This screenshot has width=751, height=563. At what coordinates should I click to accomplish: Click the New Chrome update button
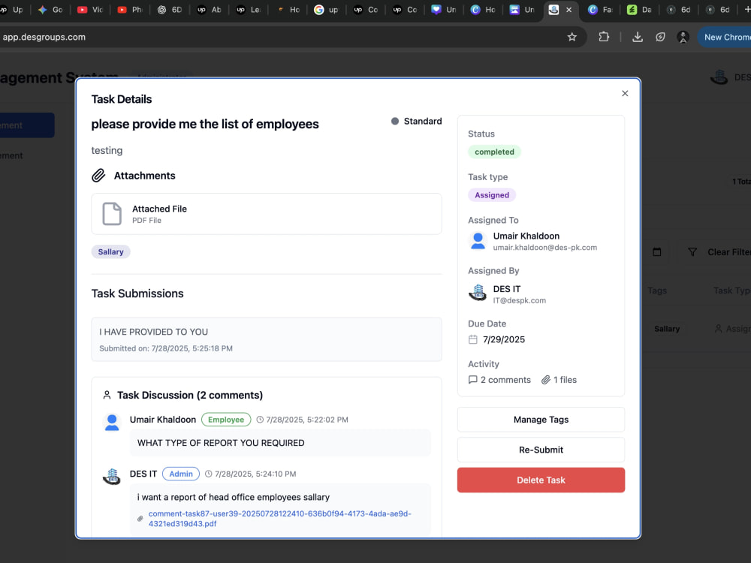click(724, 37)
